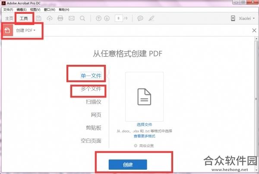Print using the printer icon
The image size is (259, 174).
[60, 18]
